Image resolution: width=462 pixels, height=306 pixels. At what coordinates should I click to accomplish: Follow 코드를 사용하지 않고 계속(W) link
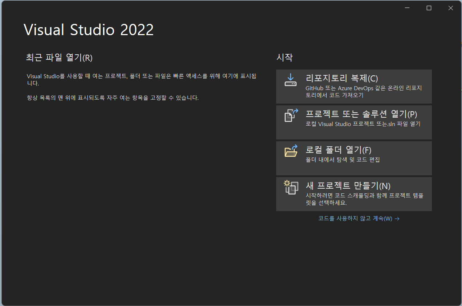(x=359, y=219)
